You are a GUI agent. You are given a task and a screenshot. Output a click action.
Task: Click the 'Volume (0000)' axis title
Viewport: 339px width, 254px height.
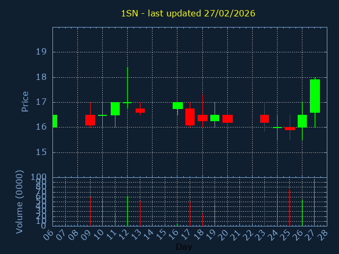(20, 202)
